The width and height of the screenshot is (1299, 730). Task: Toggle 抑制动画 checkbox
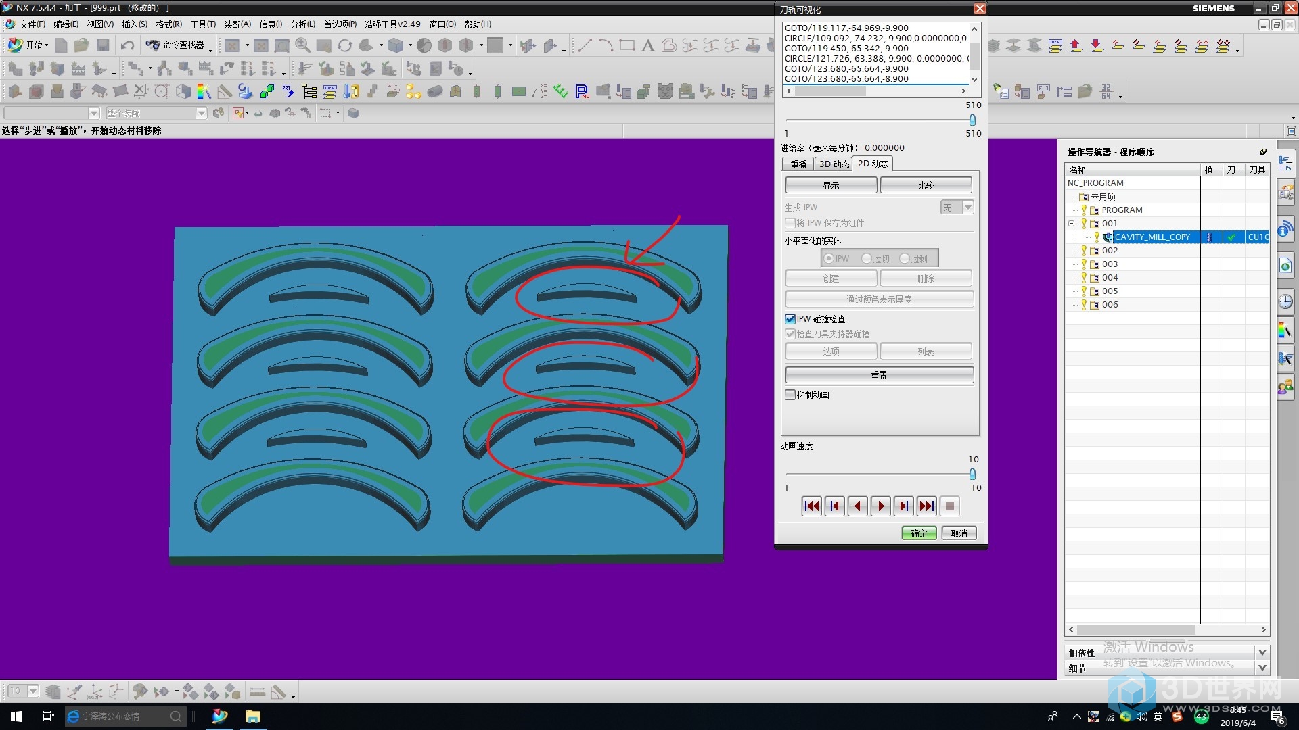790,395
